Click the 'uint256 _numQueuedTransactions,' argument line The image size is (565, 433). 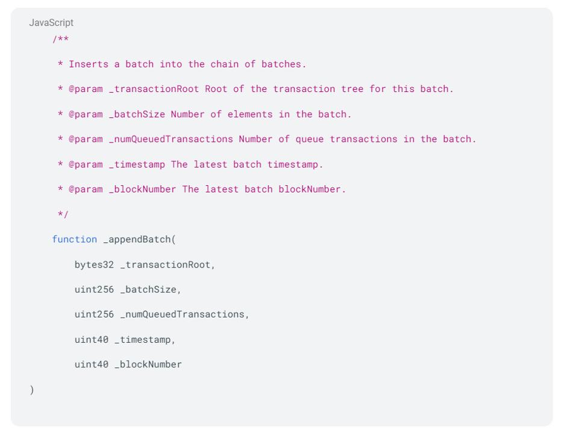[x=161, y=315]
